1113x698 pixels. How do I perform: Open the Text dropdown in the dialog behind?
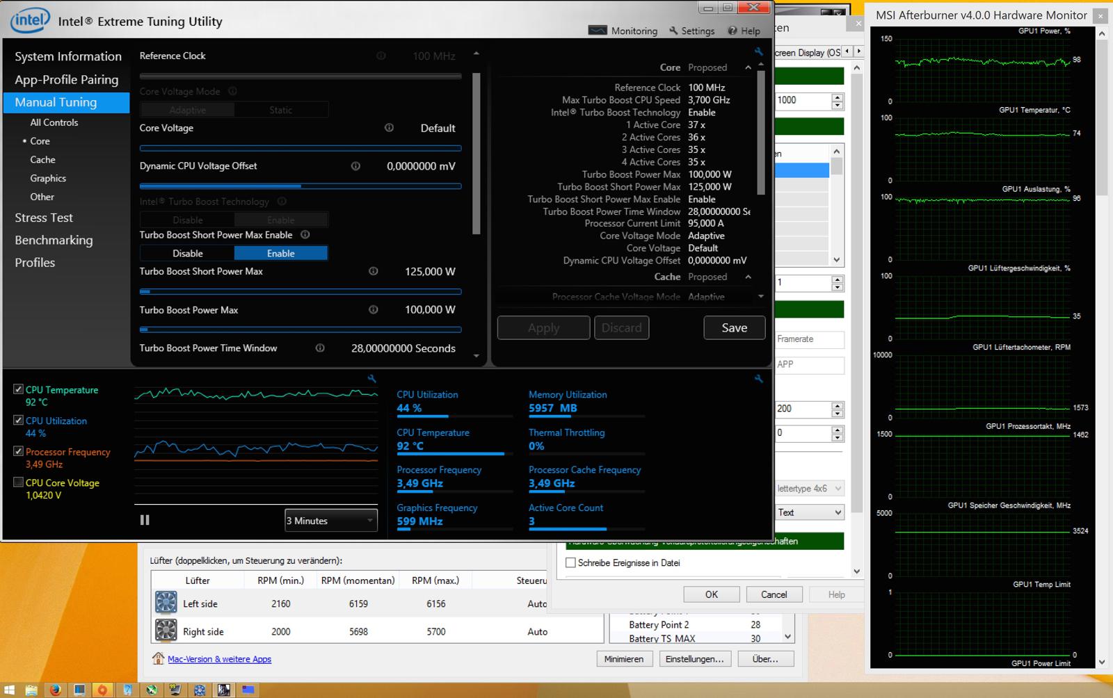pyautogui.click(x=810, y=512)
